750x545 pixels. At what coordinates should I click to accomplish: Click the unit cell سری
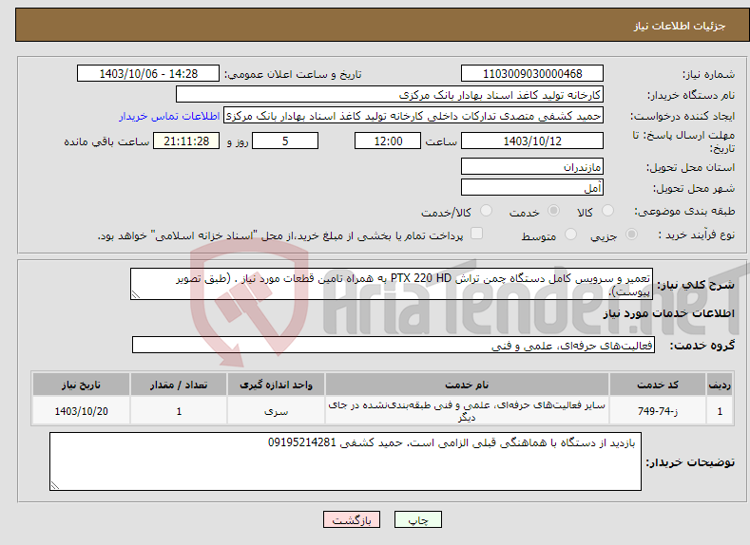point(276,411)
